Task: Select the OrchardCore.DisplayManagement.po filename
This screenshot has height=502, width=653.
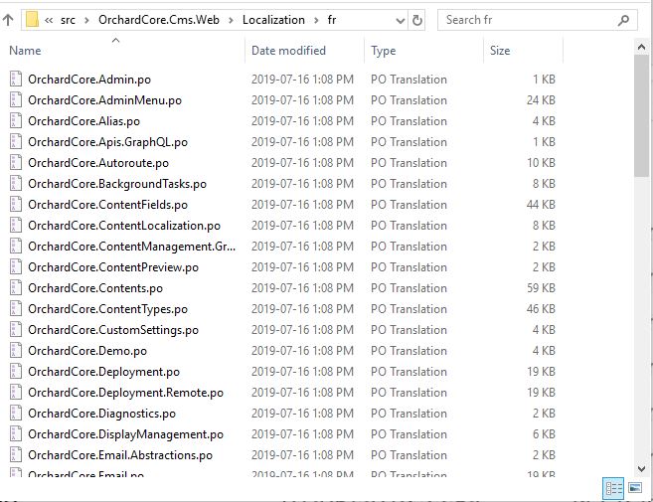Action: [x=126, y=433]
